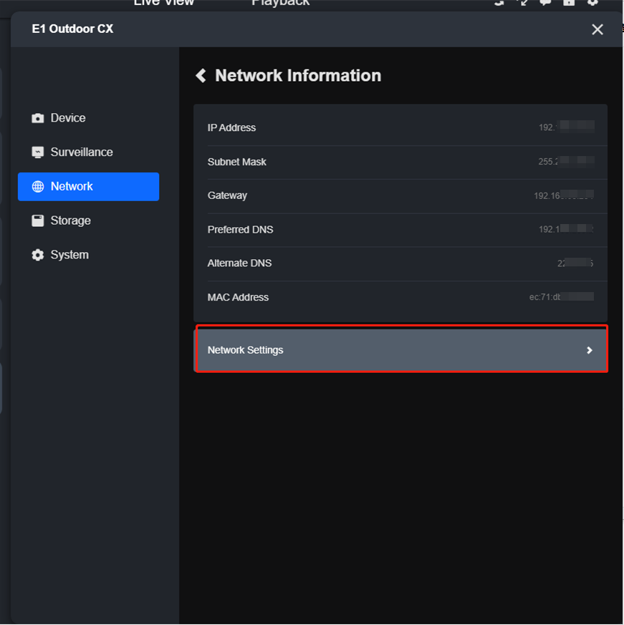624x625 pixels.
Task: Click the E1 Outdoor CX title
Action: coord(72,29)
